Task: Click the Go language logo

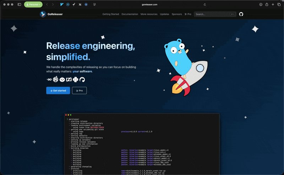Action: [49, 80]
